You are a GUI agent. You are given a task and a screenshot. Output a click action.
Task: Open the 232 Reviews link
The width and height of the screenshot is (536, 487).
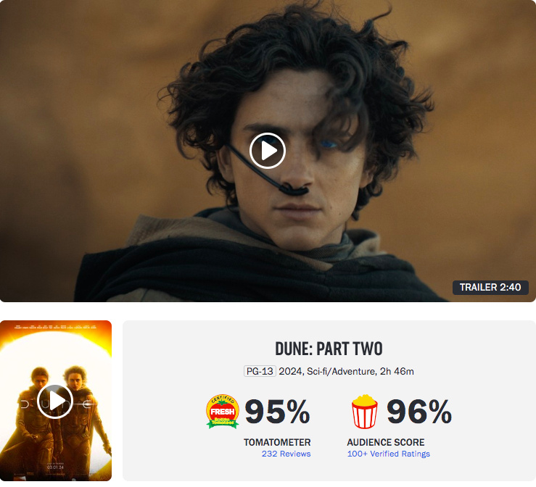(286, 454)
